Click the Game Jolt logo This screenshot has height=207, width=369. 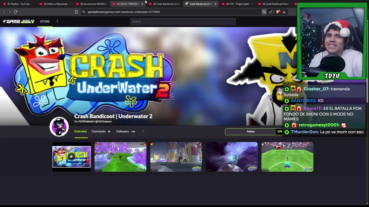click(x=18, y=22)
